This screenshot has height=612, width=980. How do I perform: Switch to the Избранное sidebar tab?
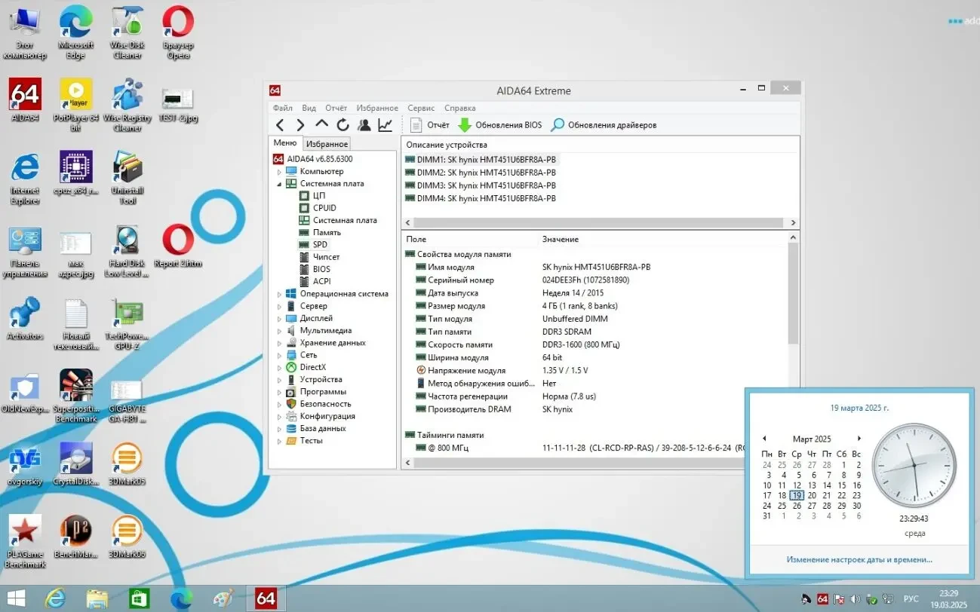point(327,144)
